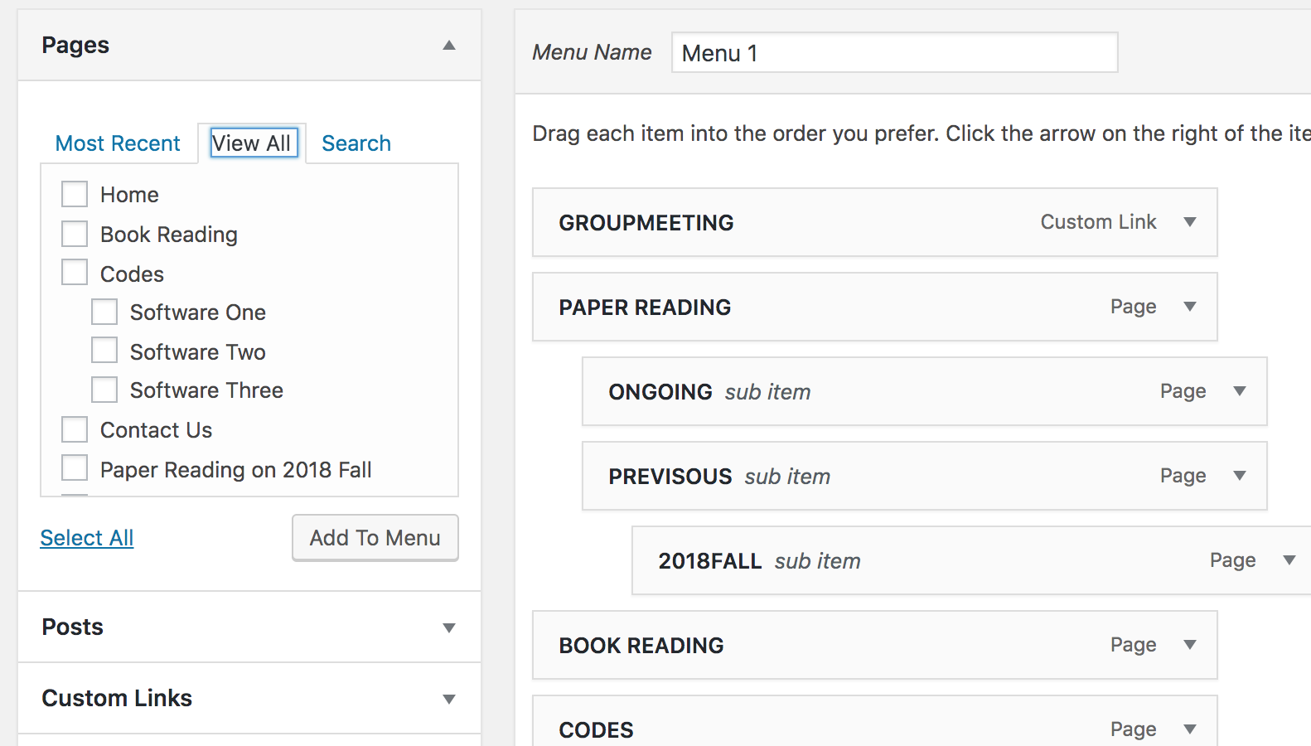
Task: Open the CODES item settings arrow
Action: pos(1191,728)
